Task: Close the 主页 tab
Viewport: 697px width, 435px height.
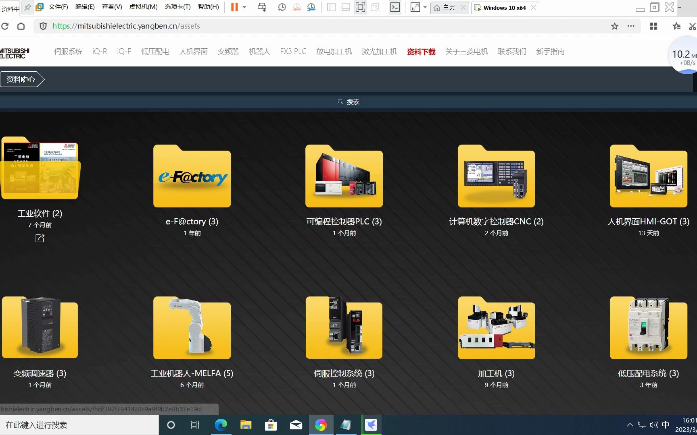Action: point(463,8)
